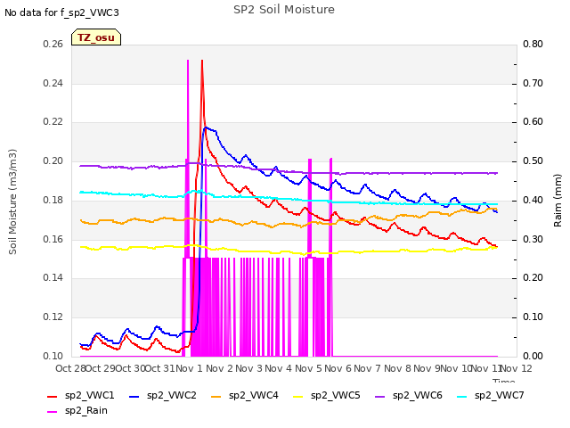Click the Soil Moisture (m3/m3) axis label
The height and width of the screenshot is (428, 570).
click(x=12, y=202)
